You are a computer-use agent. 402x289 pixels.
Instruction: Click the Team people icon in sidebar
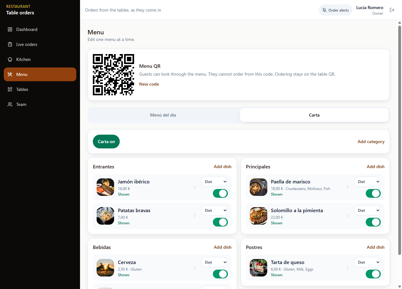pos(10,104)
